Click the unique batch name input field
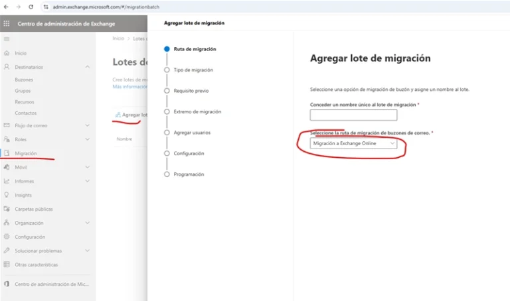 point(353,115)
